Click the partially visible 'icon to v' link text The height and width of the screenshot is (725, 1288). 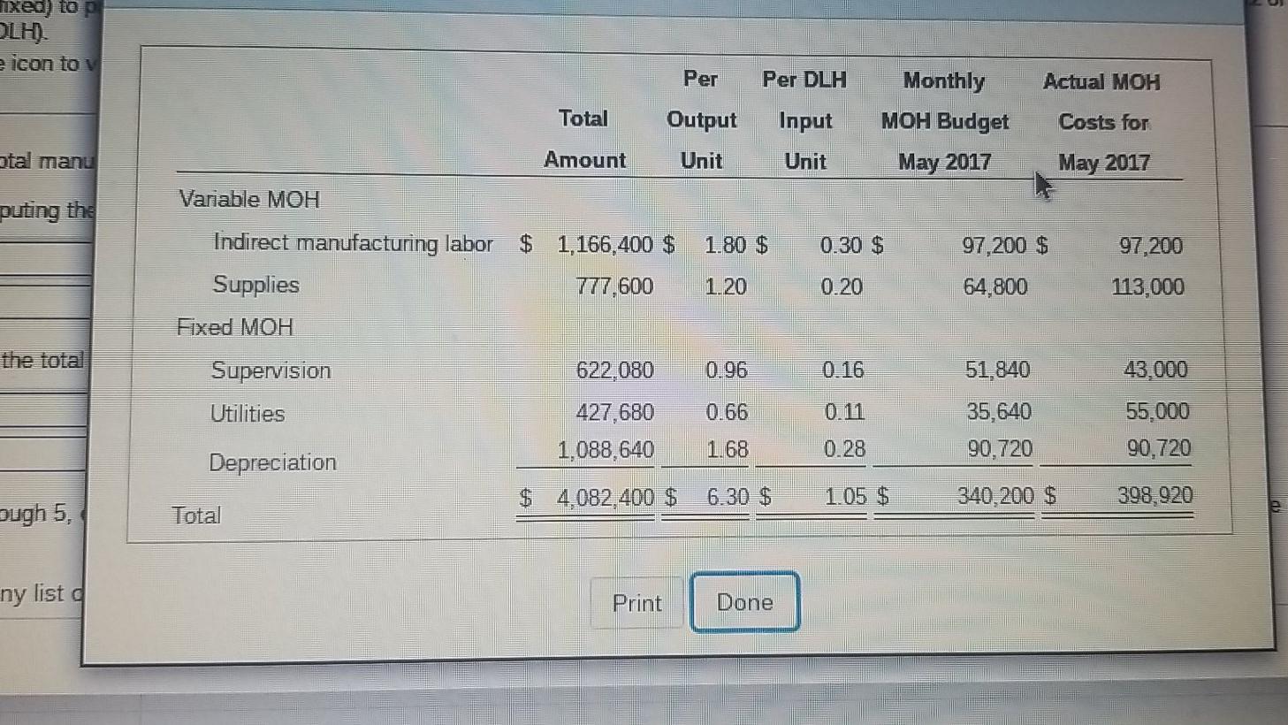[46, 63]
